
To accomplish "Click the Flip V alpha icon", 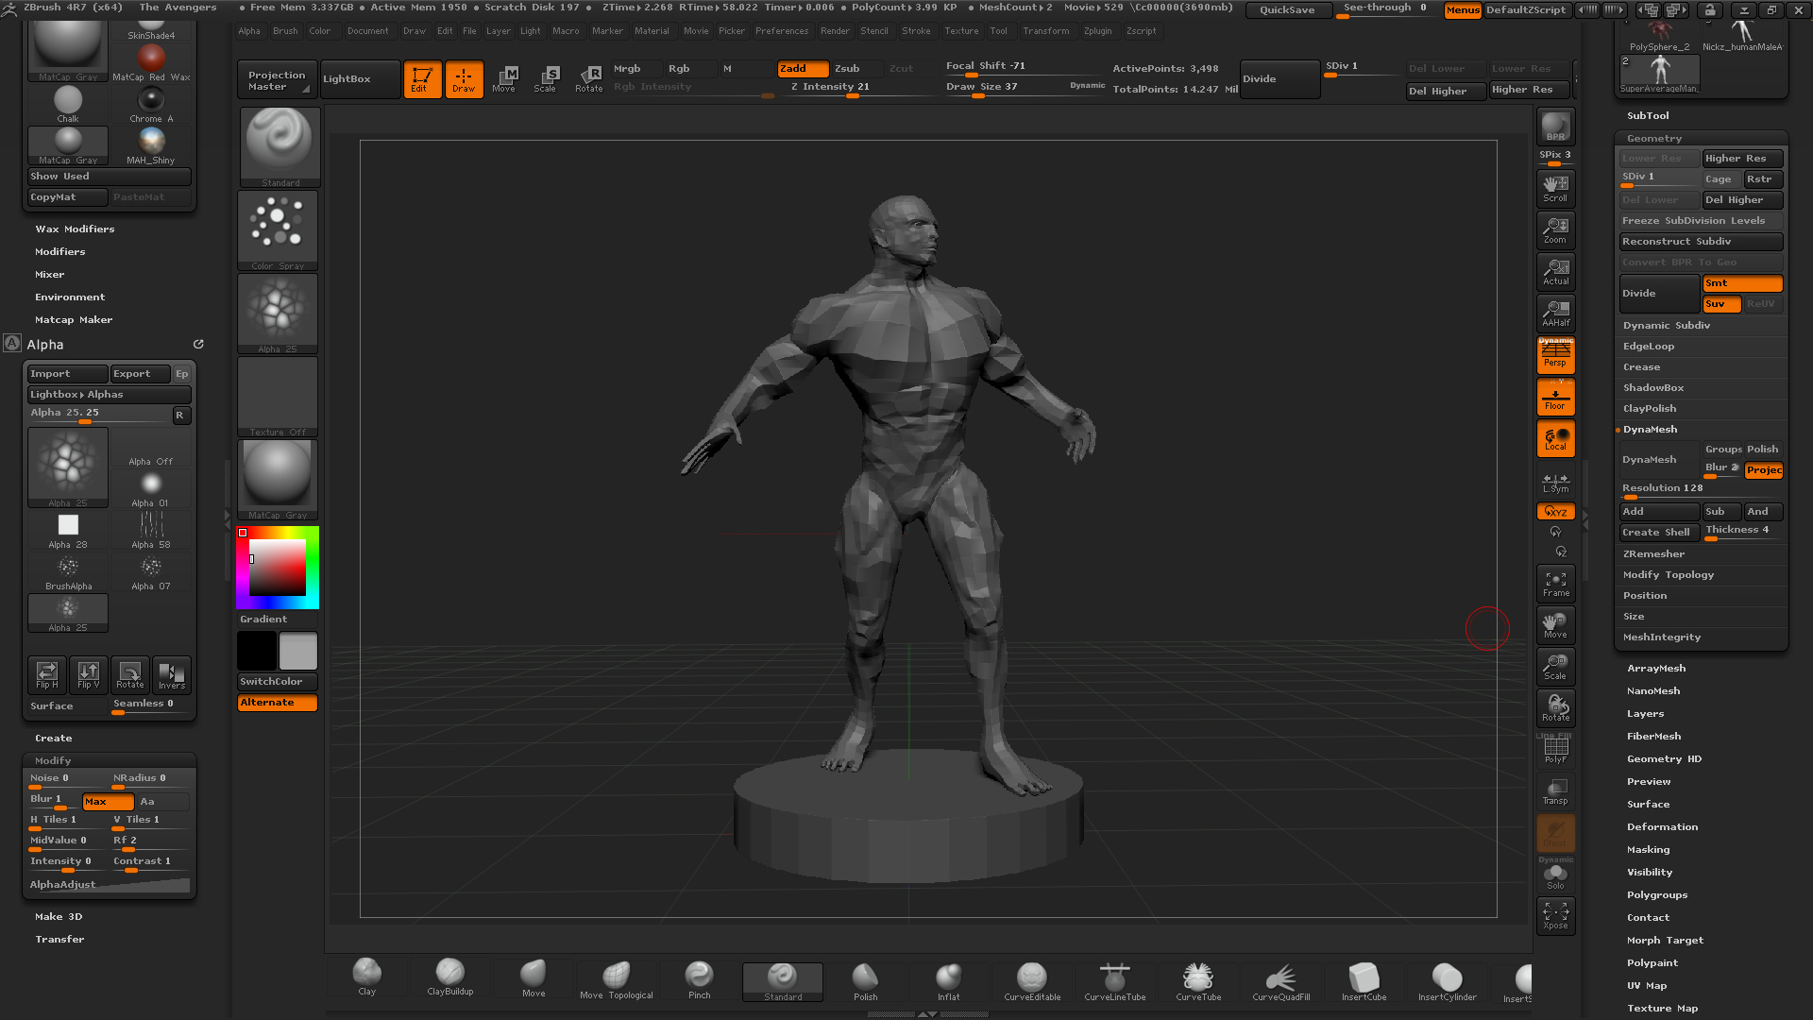I will point(89,674).
